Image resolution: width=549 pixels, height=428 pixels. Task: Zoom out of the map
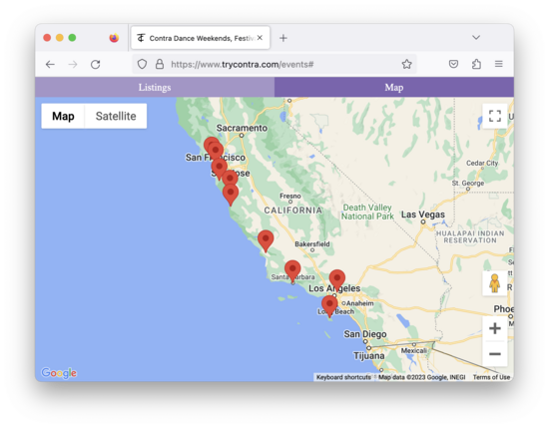495,354
